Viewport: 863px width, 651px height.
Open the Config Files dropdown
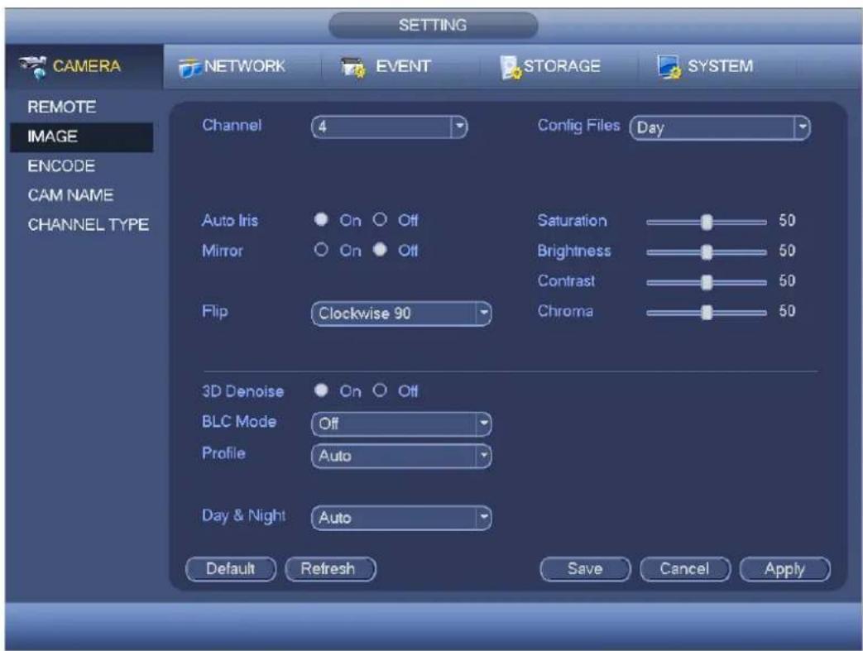(720, 127)
